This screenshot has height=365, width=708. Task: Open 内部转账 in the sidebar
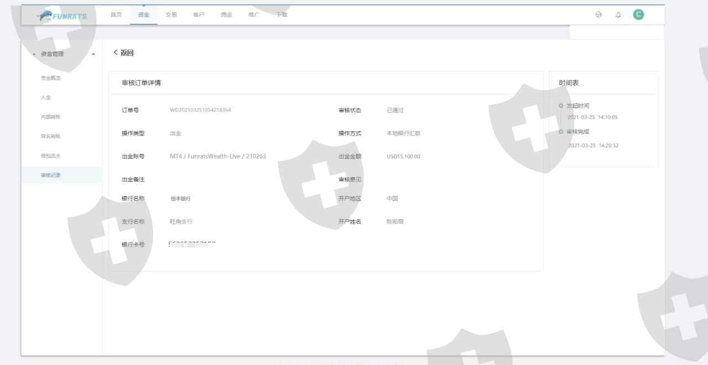pyautogui.click(x=51, y=117)
